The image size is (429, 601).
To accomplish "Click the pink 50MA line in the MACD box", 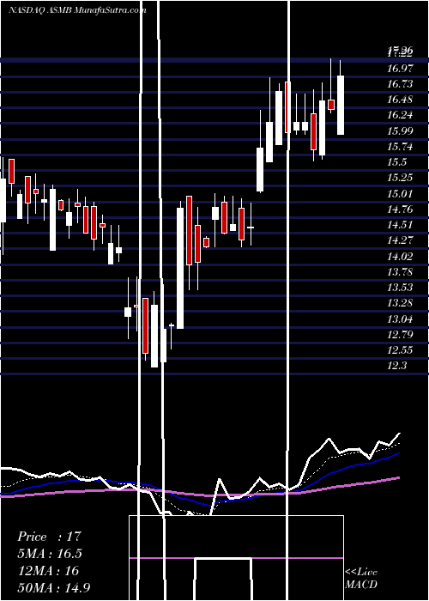I will 236,558.
